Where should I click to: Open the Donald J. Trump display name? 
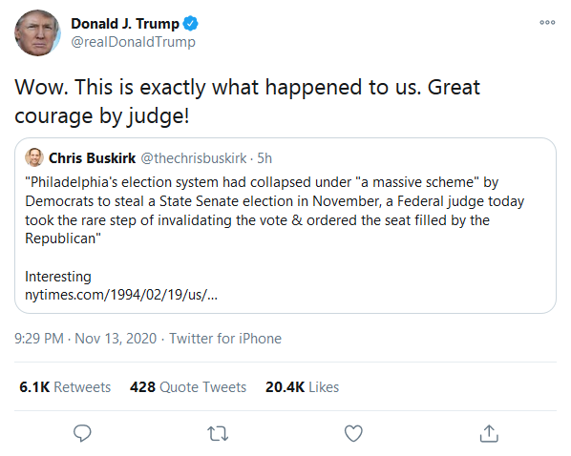pyautogui.click(x=125, y=24)
